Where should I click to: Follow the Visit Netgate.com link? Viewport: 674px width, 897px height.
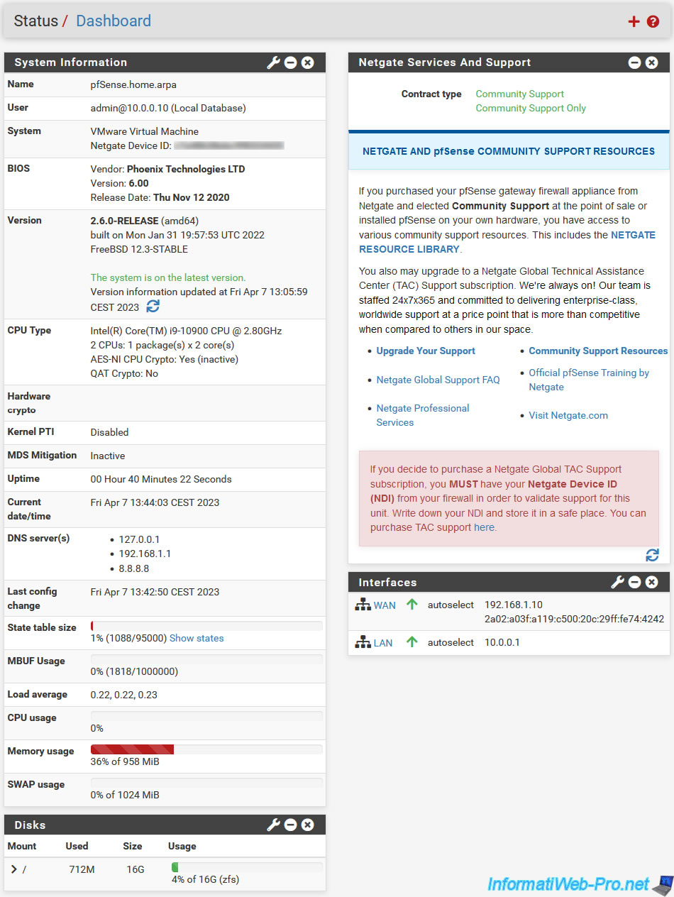[x=568, y=415]
